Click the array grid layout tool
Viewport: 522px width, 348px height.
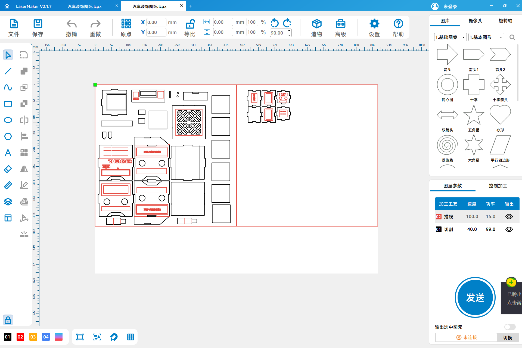coord(24,153)
